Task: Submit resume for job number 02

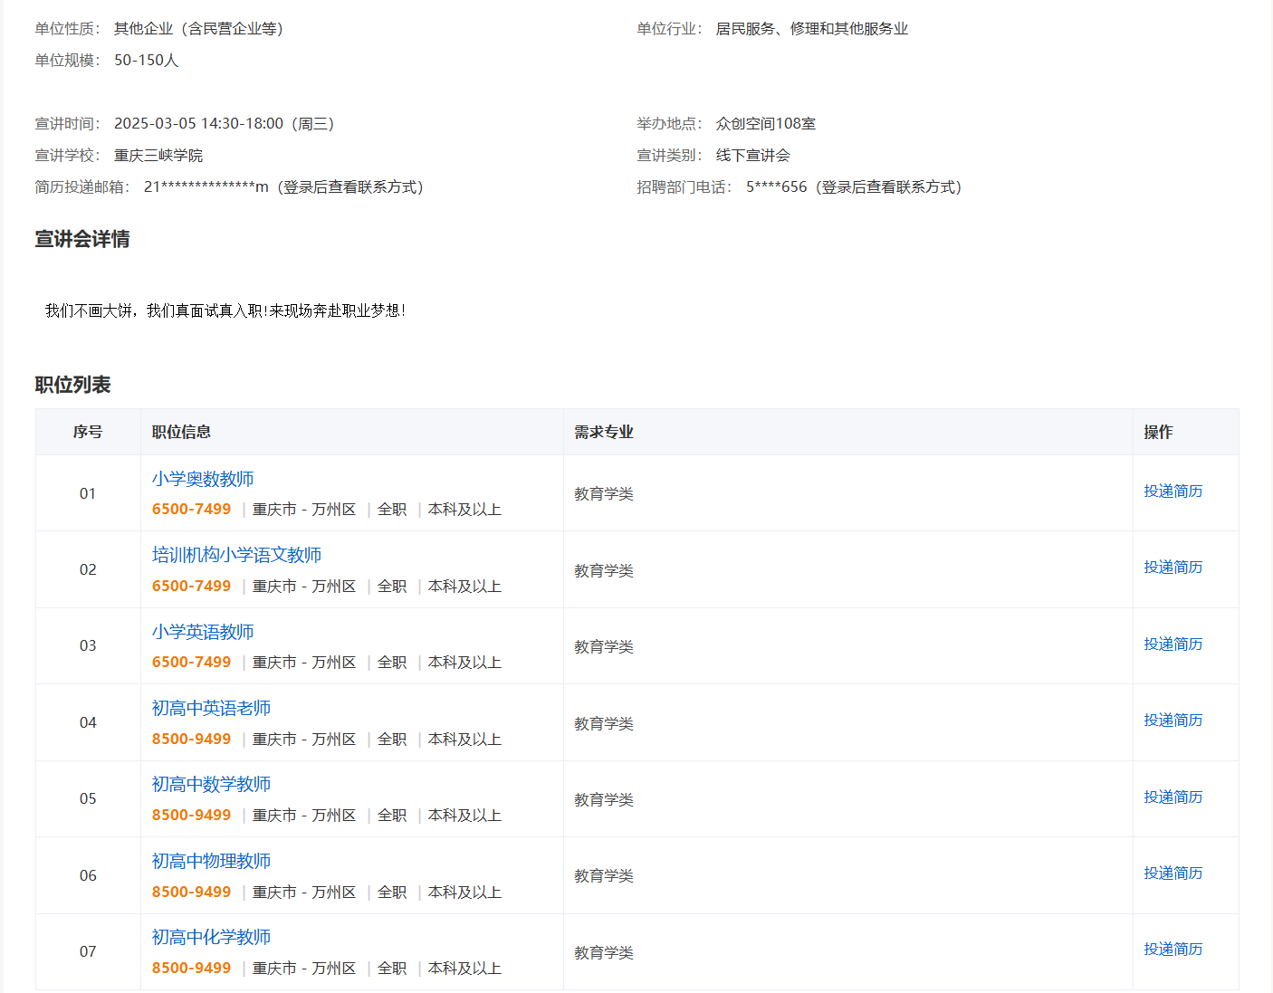Action: [x=1172, y=567]
